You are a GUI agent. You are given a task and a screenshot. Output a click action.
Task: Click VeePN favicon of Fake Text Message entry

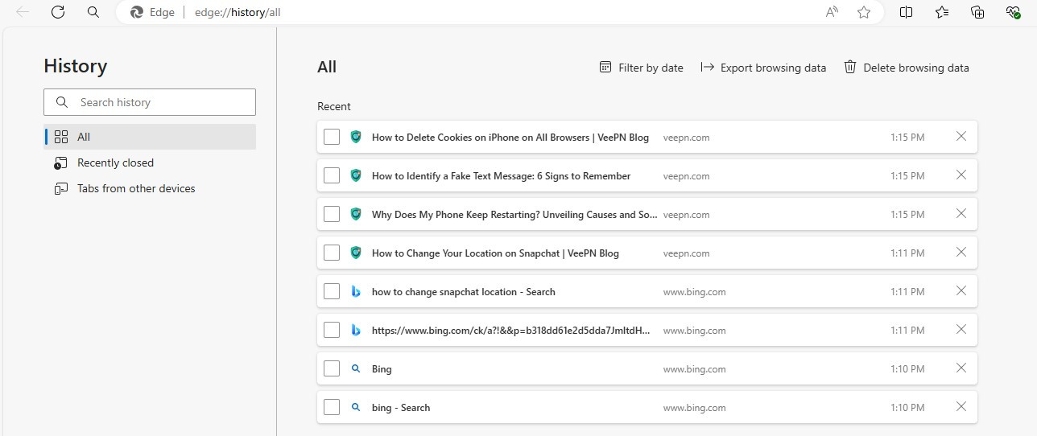[x=356, y=175]
